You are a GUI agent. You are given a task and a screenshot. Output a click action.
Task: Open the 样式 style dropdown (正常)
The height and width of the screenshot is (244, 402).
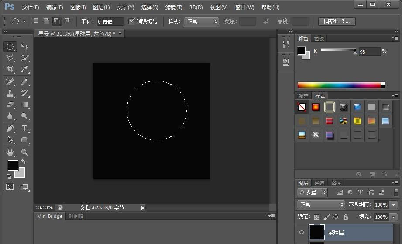[x=201, y=21]
